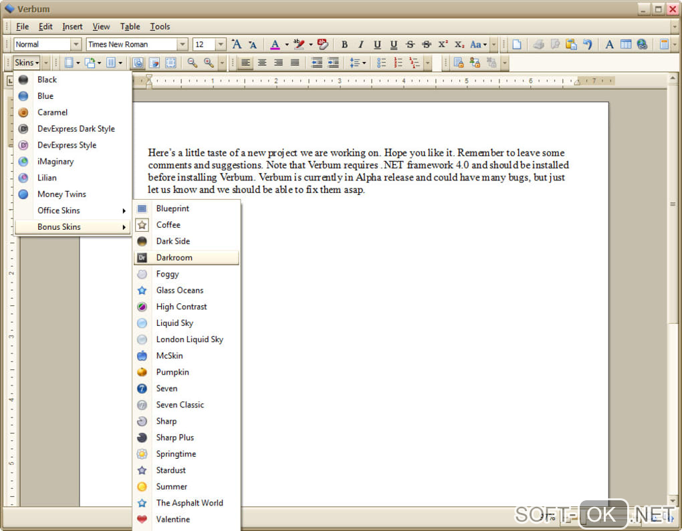
Task: Toggle Italic formatting
Action: click(x=361, y=44)
